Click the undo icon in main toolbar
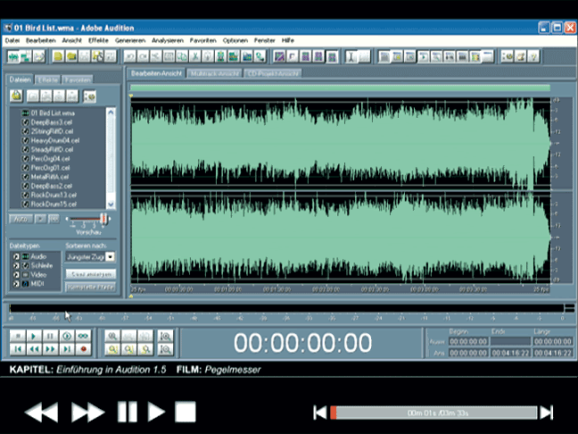The width and height of the screenshot is (578, 434). coord(129,56)
